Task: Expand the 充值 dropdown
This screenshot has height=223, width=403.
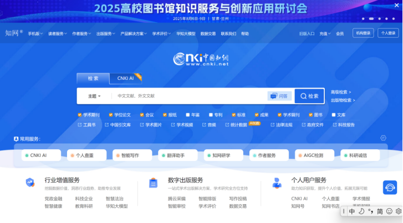Action: [325, 34]
